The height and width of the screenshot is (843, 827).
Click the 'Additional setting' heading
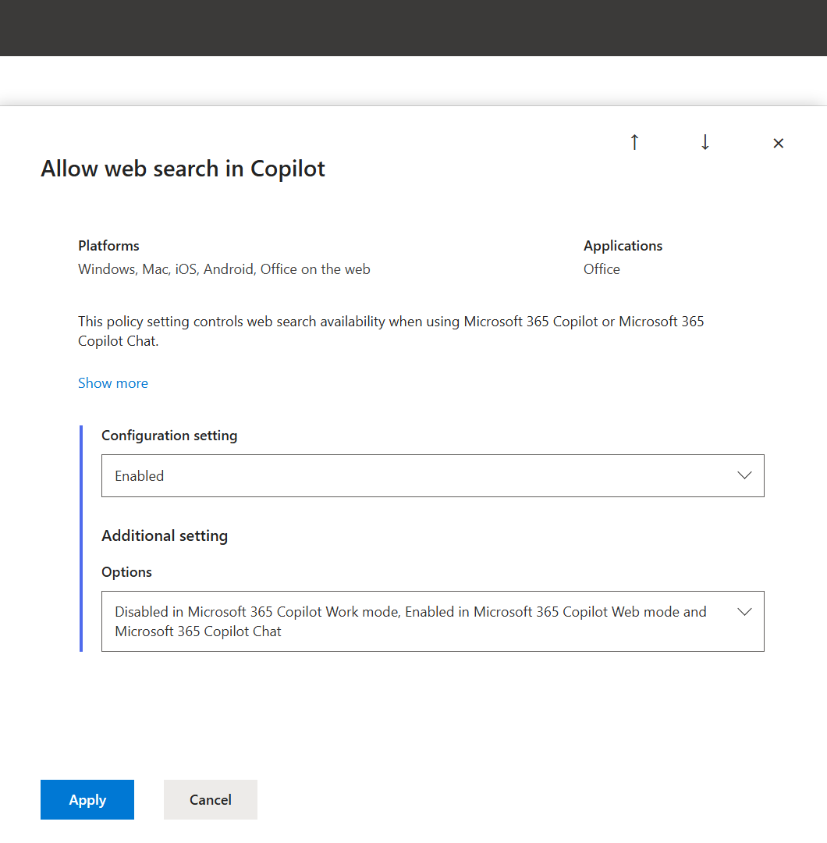(165, 535)
